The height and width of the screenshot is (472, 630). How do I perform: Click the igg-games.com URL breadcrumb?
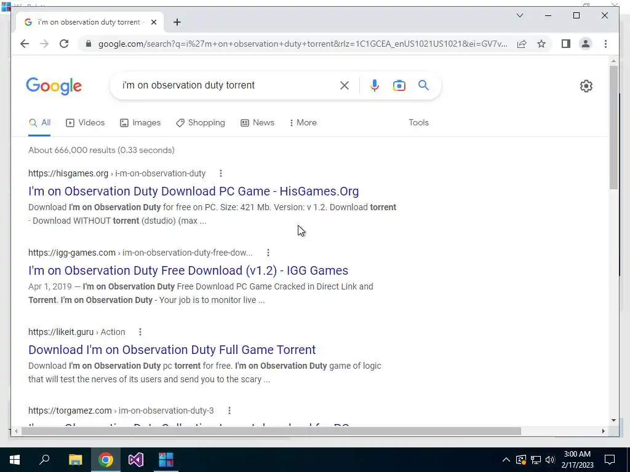(x=140, y=253)
